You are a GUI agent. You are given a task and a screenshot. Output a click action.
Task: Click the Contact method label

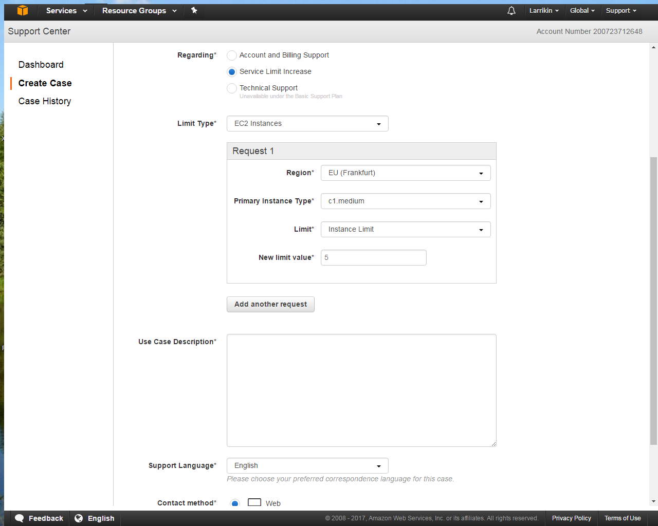click(187, 503)
